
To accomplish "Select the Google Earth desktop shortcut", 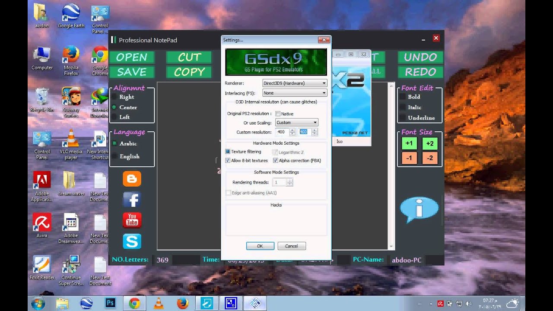I will point(71,16).
